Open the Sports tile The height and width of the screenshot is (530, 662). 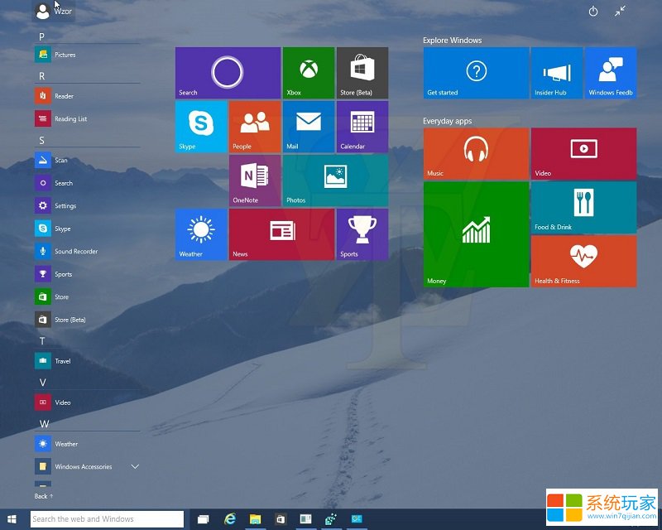362,234
